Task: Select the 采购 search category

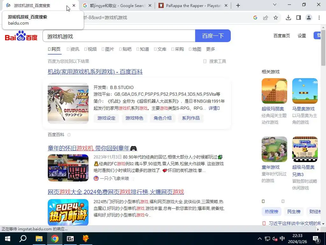Action: coord(178,49)
